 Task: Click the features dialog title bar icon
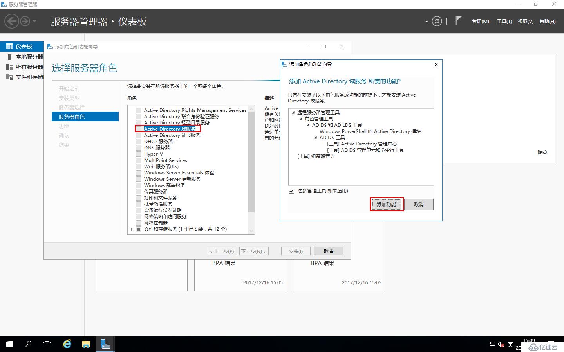(x=284, y=65)
